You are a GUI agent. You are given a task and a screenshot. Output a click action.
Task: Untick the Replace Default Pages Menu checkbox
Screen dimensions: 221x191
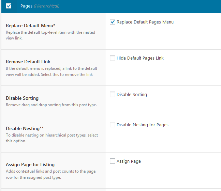coord(113,22)
